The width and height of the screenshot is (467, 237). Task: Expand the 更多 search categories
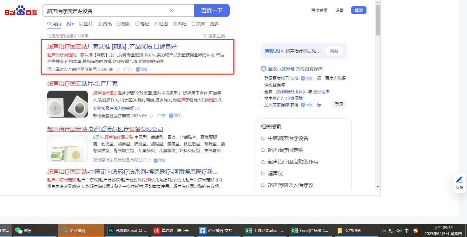coord(214,24)
